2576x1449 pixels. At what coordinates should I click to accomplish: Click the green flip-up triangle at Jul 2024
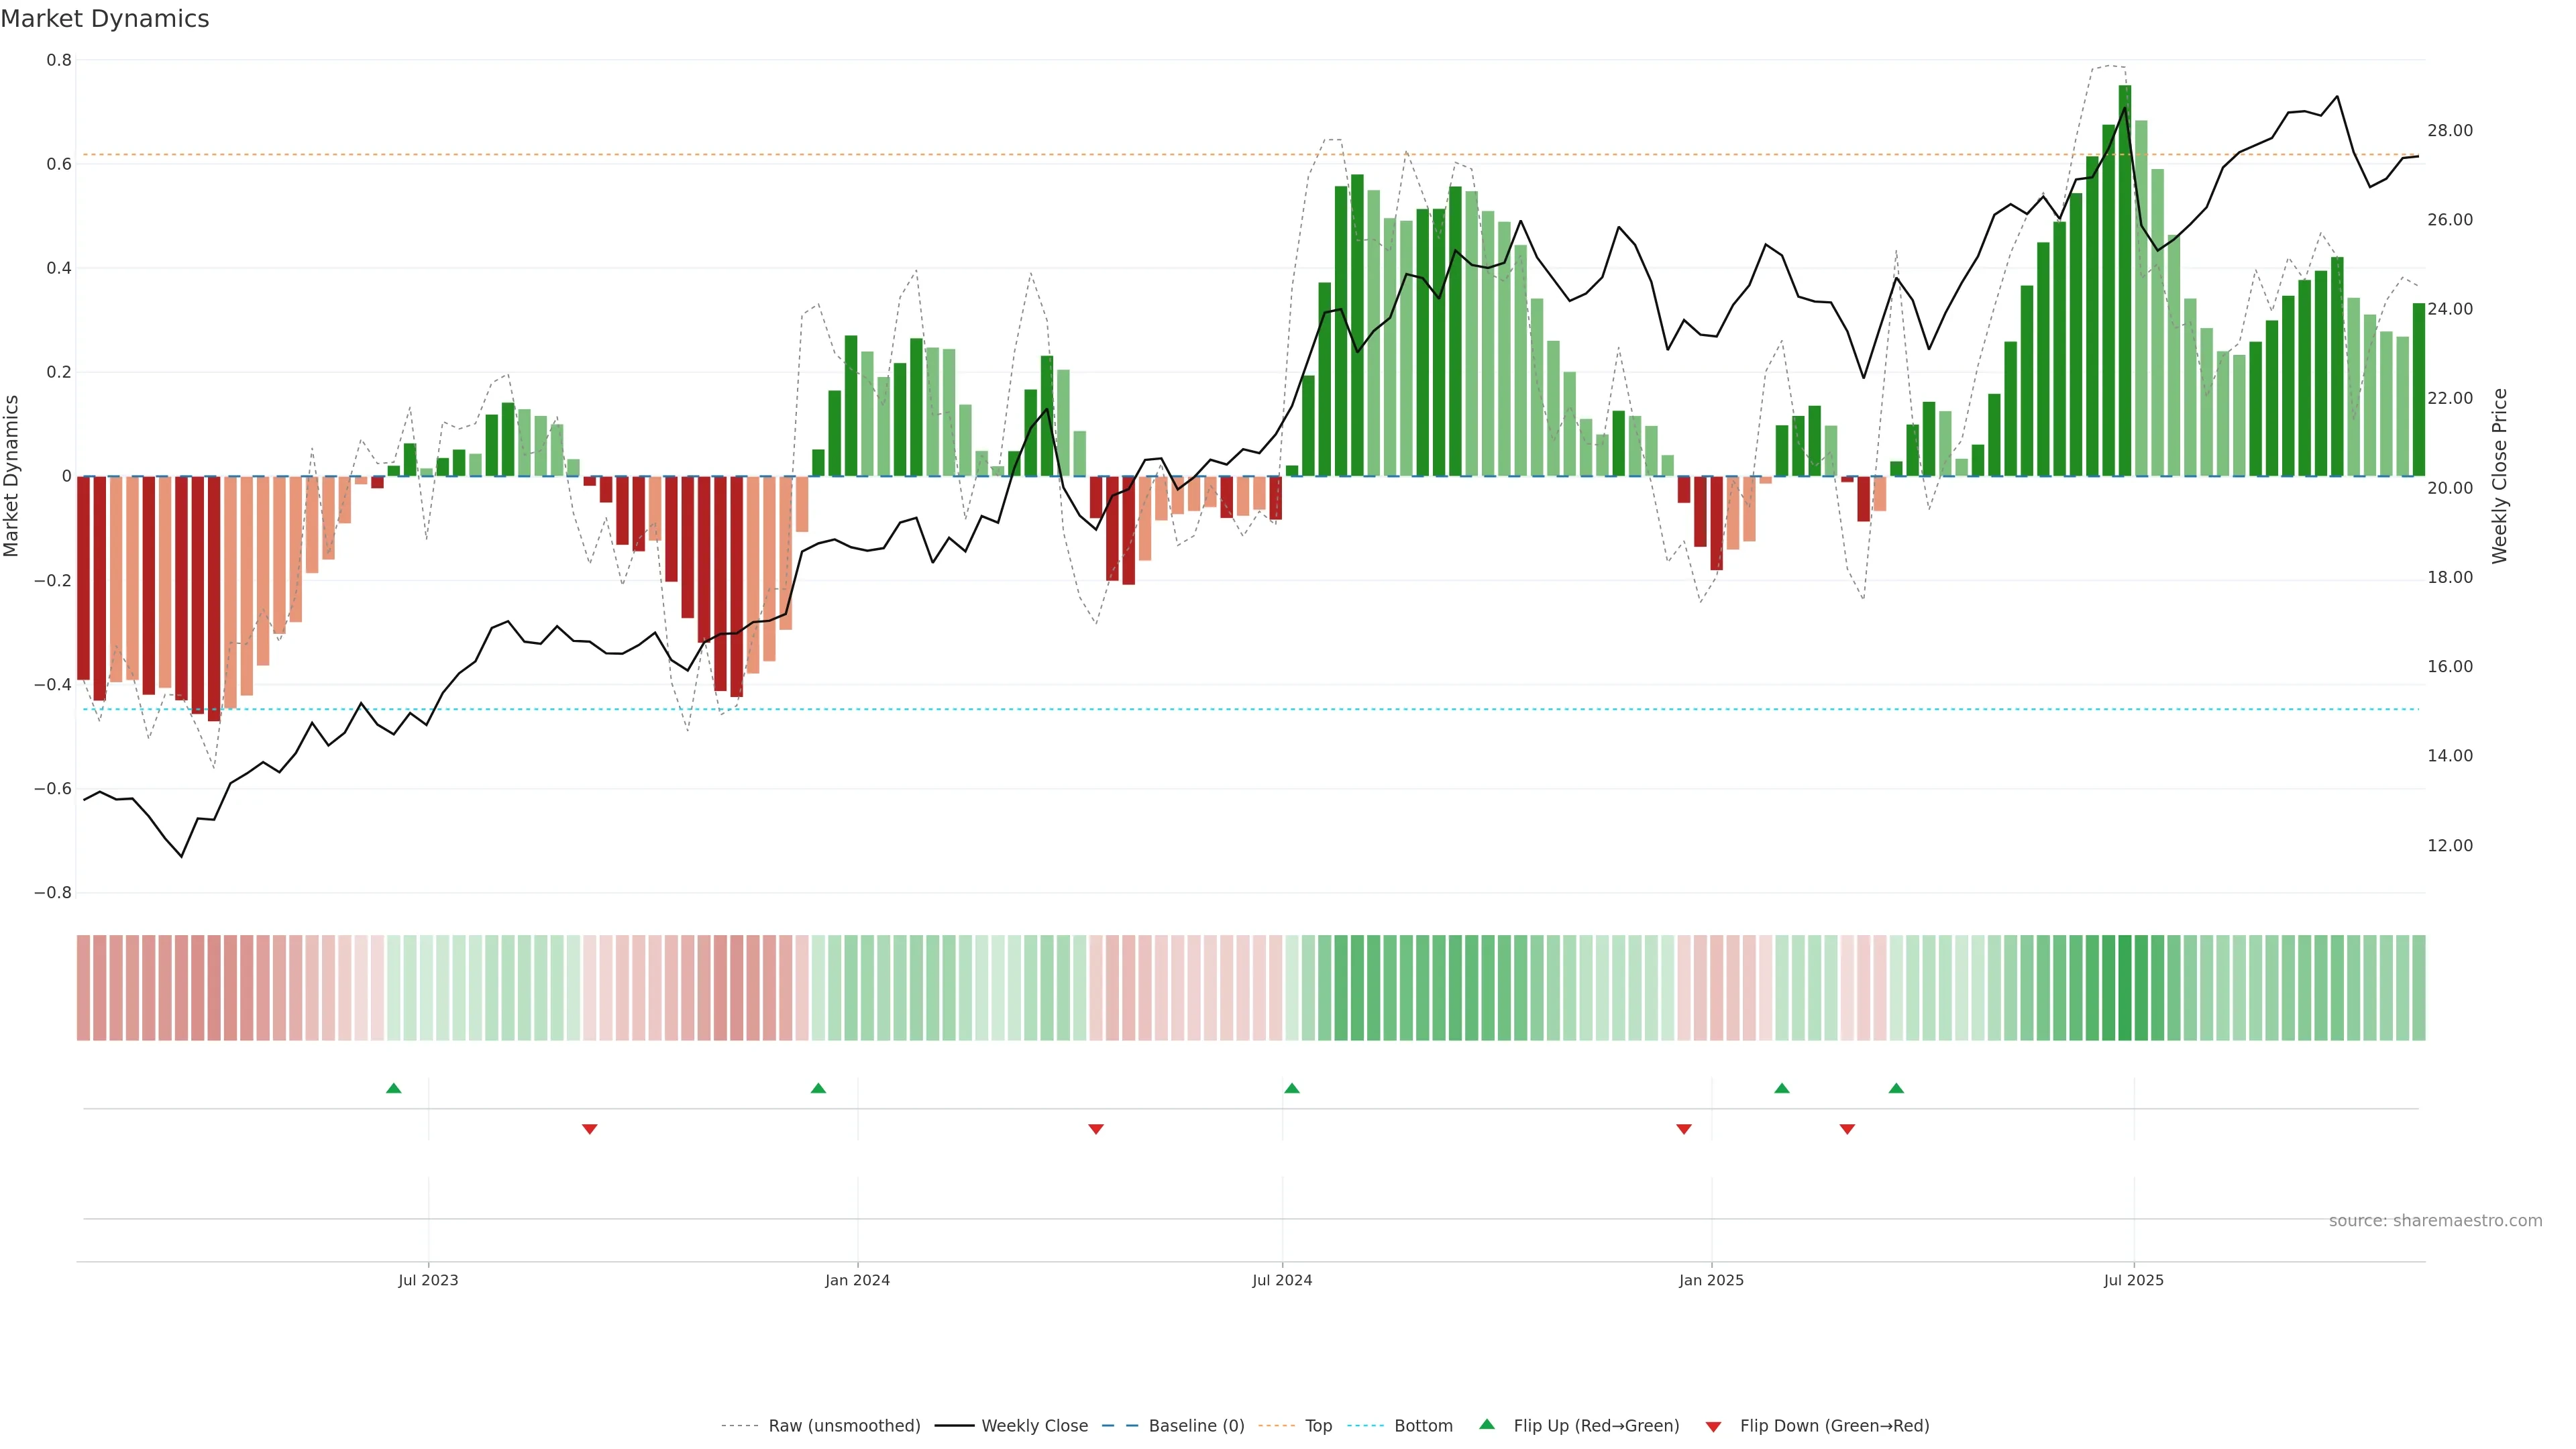tap(1291, 1088)
